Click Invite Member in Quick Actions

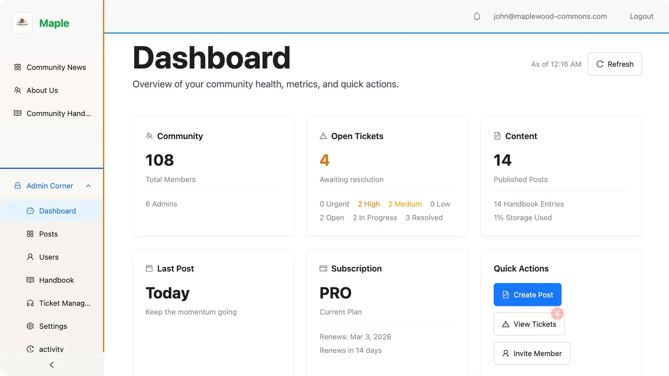click(x=532, y=354)
